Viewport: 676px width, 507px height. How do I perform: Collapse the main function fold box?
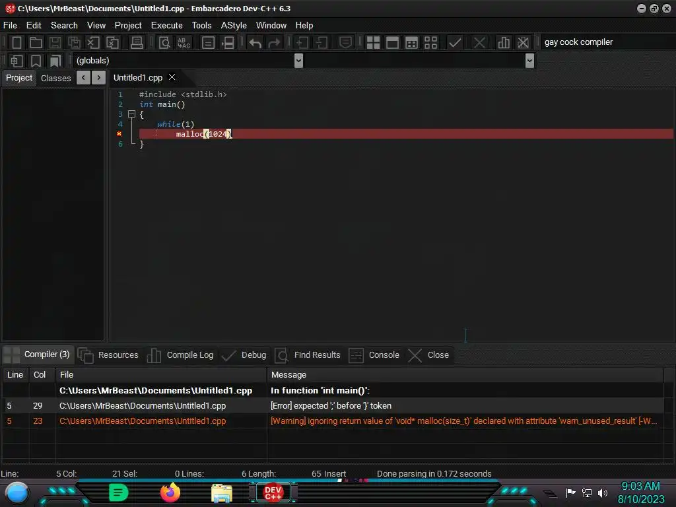pos(132,114)
